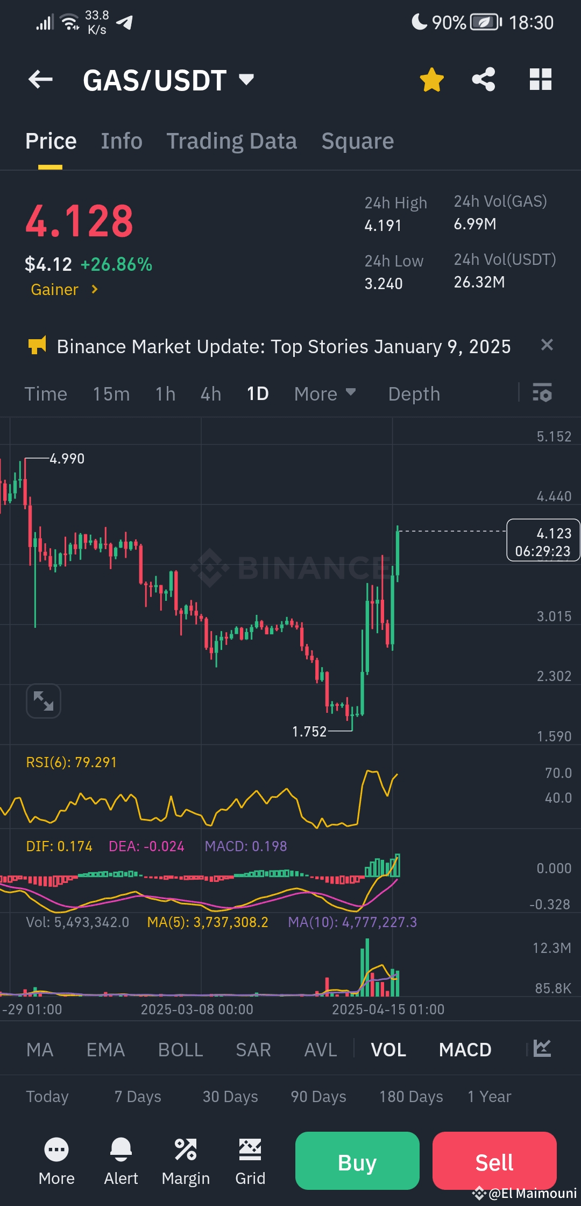Select the Time chart interval
The height and width of the screenshot is (1206, 581).
(46, 394)
